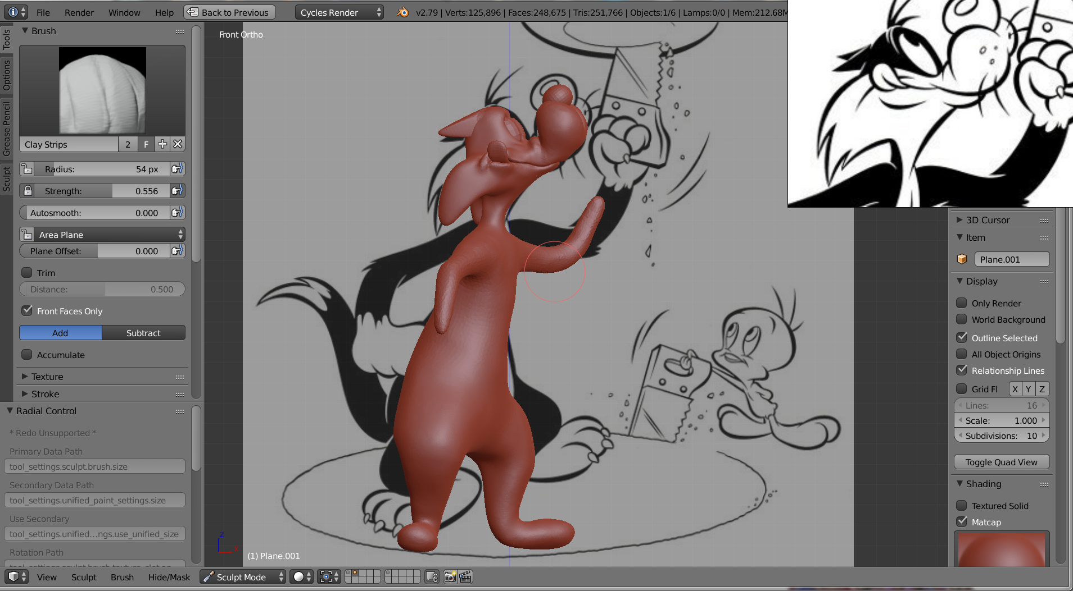Collapse the Brush panel
The height and width of the screenshot is (591, 1073).
25,31
